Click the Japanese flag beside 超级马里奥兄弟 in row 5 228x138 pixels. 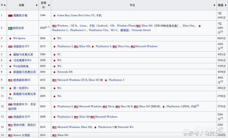coord(10,55)
